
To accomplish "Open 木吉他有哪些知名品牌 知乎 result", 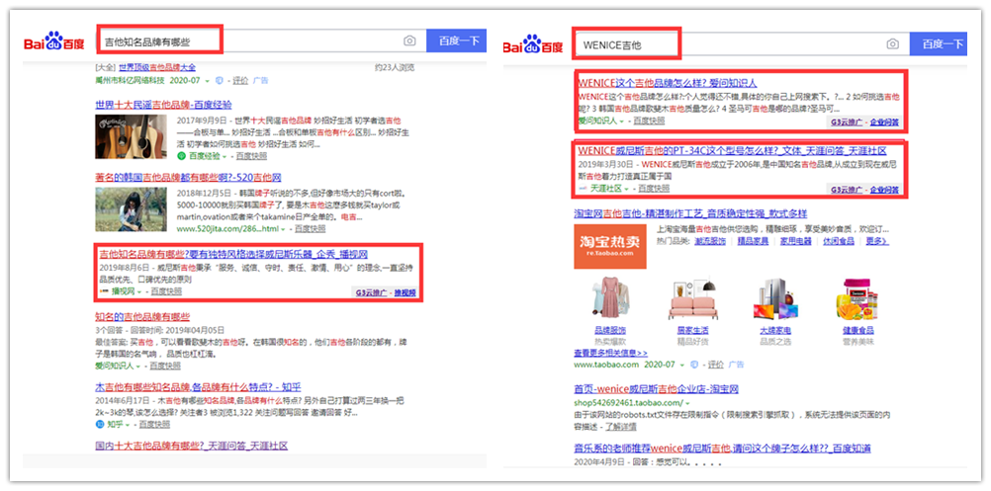I will (199, 387).
